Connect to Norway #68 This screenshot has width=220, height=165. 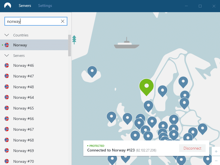[x=34, y=140]
